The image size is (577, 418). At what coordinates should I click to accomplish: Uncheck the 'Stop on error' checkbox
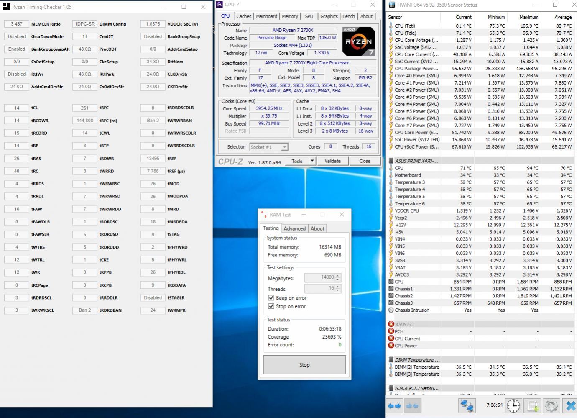click(x=271, y=306)
